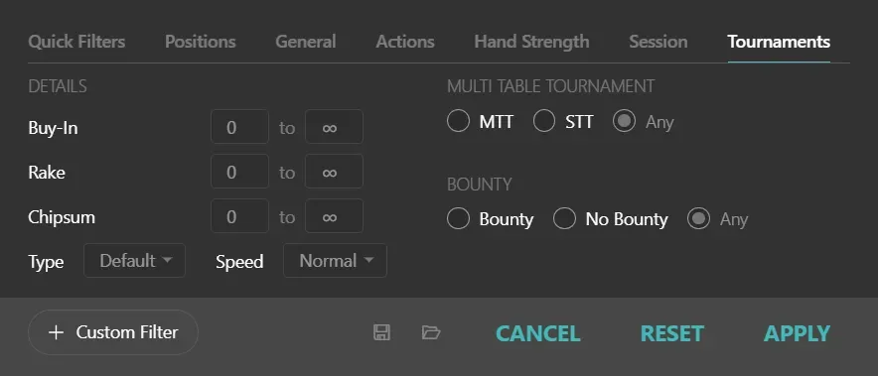Open the Speed dropdown showing Normal
This screenshot has height=376, width=878.
(x=335, y=261)
